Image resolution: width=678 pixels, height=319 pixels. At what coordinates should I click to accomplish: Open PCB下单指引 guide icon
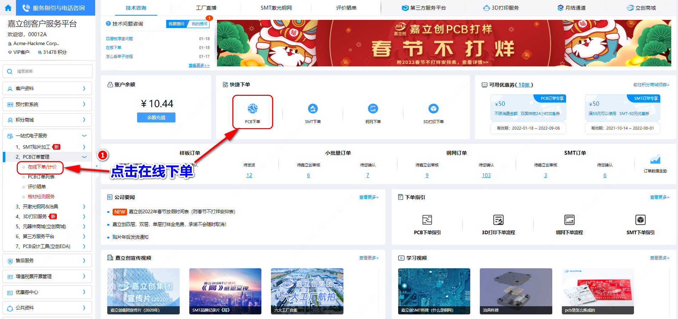pyautogui.click(x=427, y=220)
